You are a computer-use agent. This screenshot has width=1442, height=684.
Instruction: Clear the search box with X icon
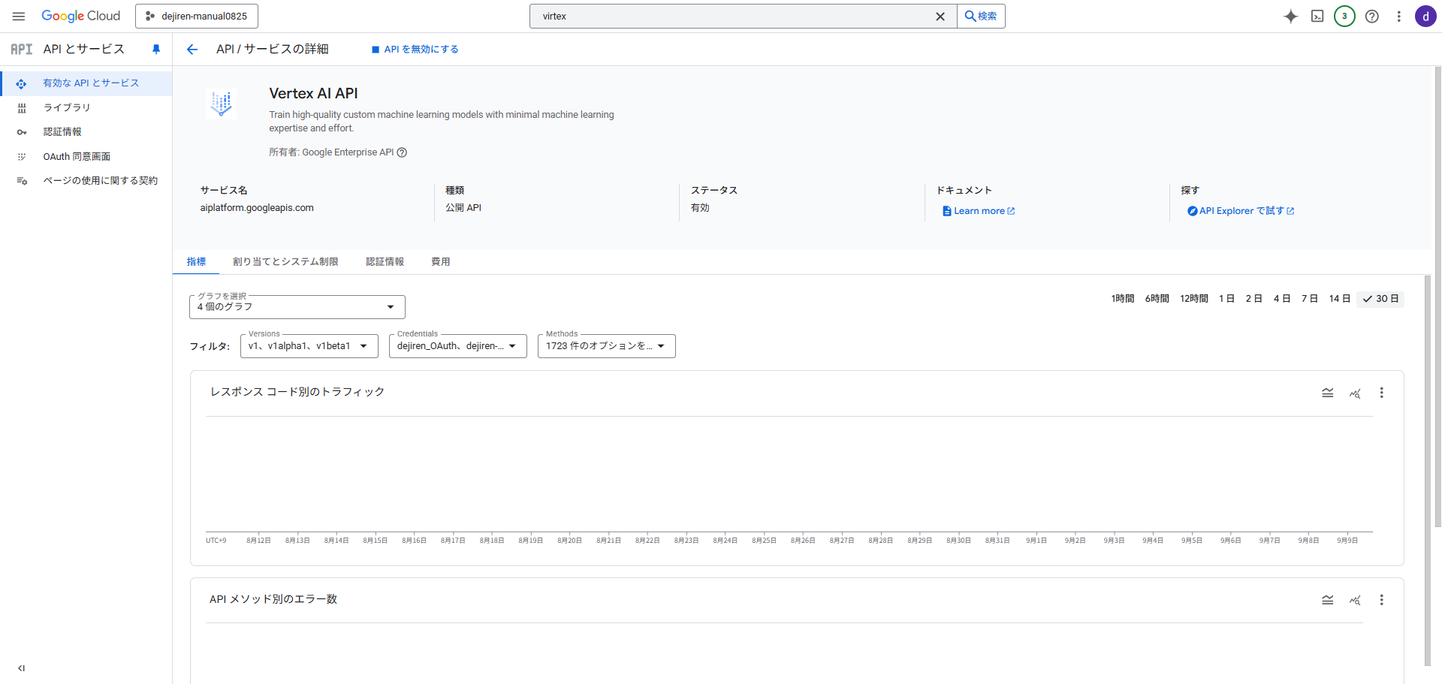tap(940, 16)
